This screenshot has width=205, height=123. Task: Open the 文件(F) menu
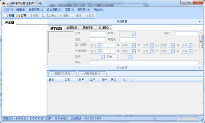8,10
